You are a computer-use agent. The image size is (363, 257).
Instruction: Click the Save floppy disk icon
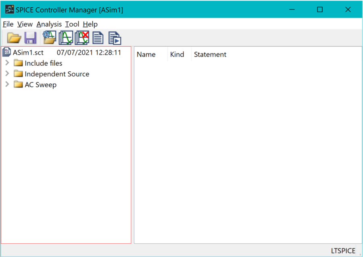[30, 38]
